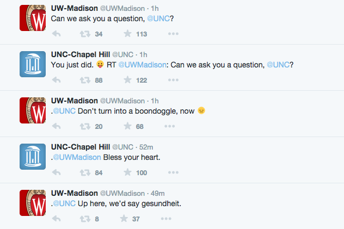
Task: Open @UWMadison mention in "Bless your heart" tweet
Action: pyautogui.click(x=77, y=157)
